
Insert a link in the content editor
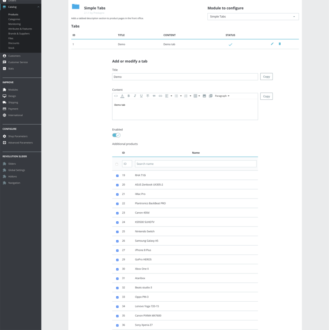point(160,96)
